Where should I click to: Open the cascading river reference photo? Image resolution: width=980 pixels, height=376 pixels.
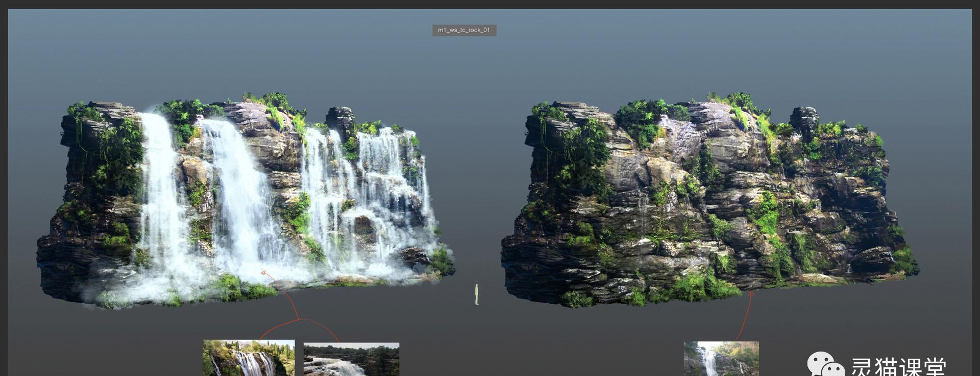click(351, 359)
